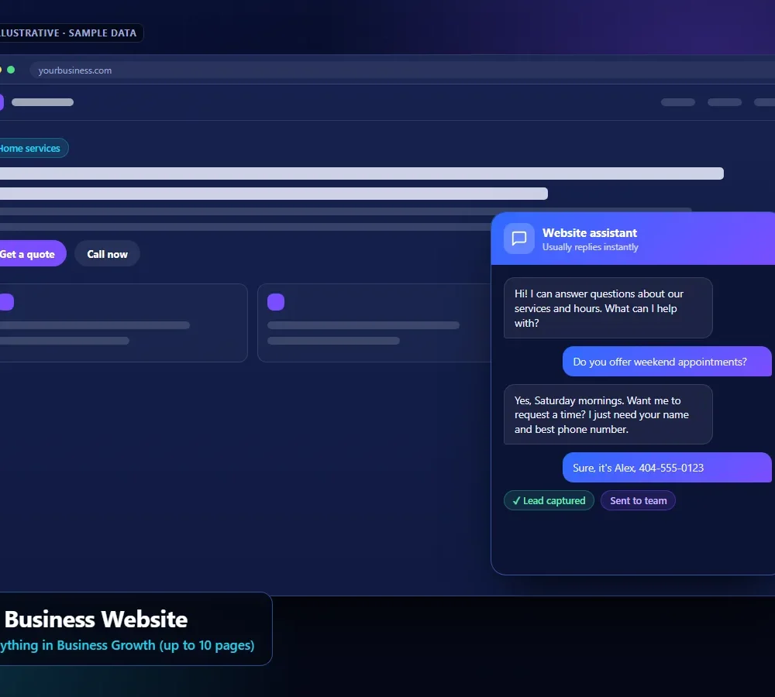The image size is (775, 697).
Task: Click the green window control dot
Action: (x=11, y=70)
